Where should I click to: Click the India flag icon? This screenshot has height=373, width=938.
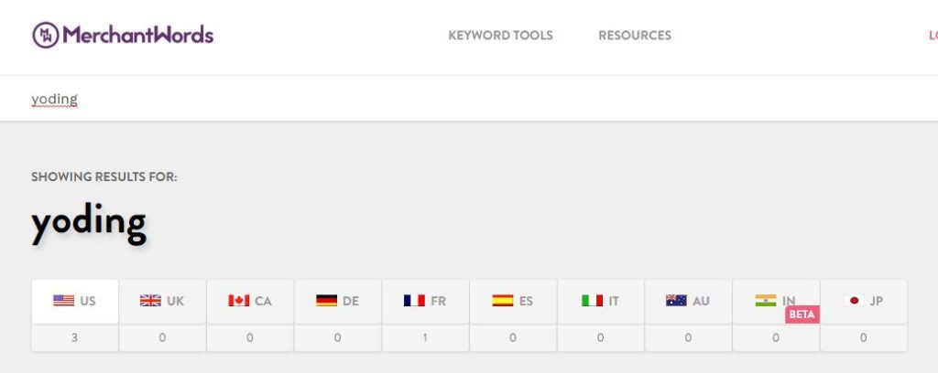(x=765, y=301)
